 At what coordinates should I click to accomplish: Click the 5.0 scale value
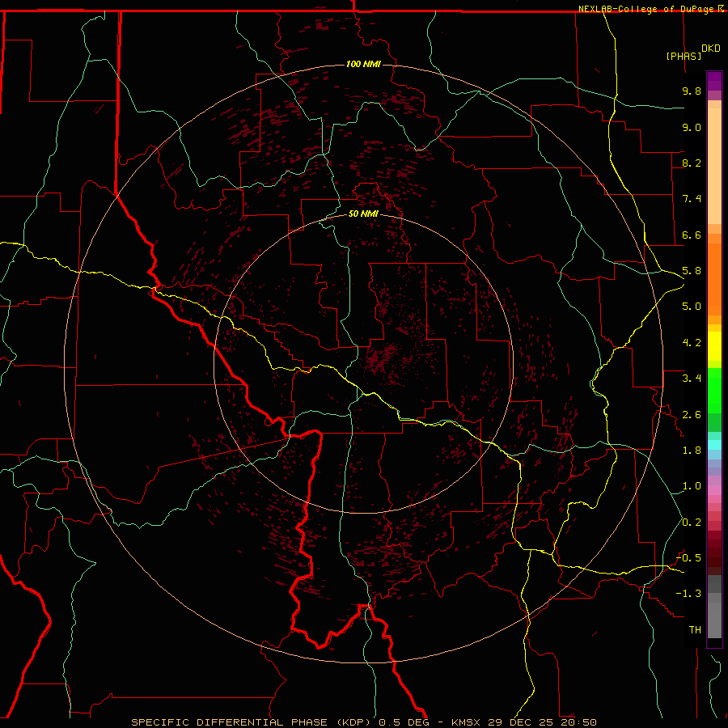pyautogui.click(x=692, y=307)
